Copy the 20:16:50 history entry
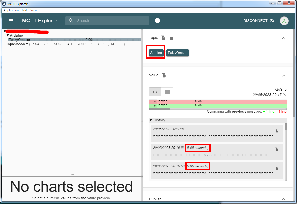297x204 pixels. [x=277, y=168]
